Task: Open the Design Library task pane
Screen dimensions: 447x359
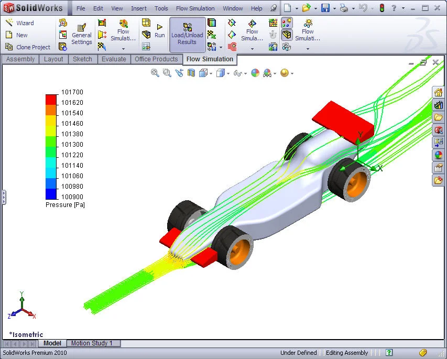Action: tap(438, 104)
